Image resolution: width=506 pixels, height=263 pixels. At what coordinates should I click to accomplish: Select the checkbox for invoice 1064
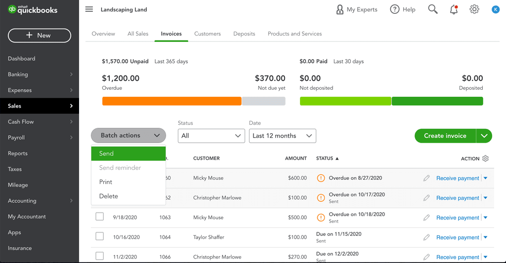coord(100,236)
